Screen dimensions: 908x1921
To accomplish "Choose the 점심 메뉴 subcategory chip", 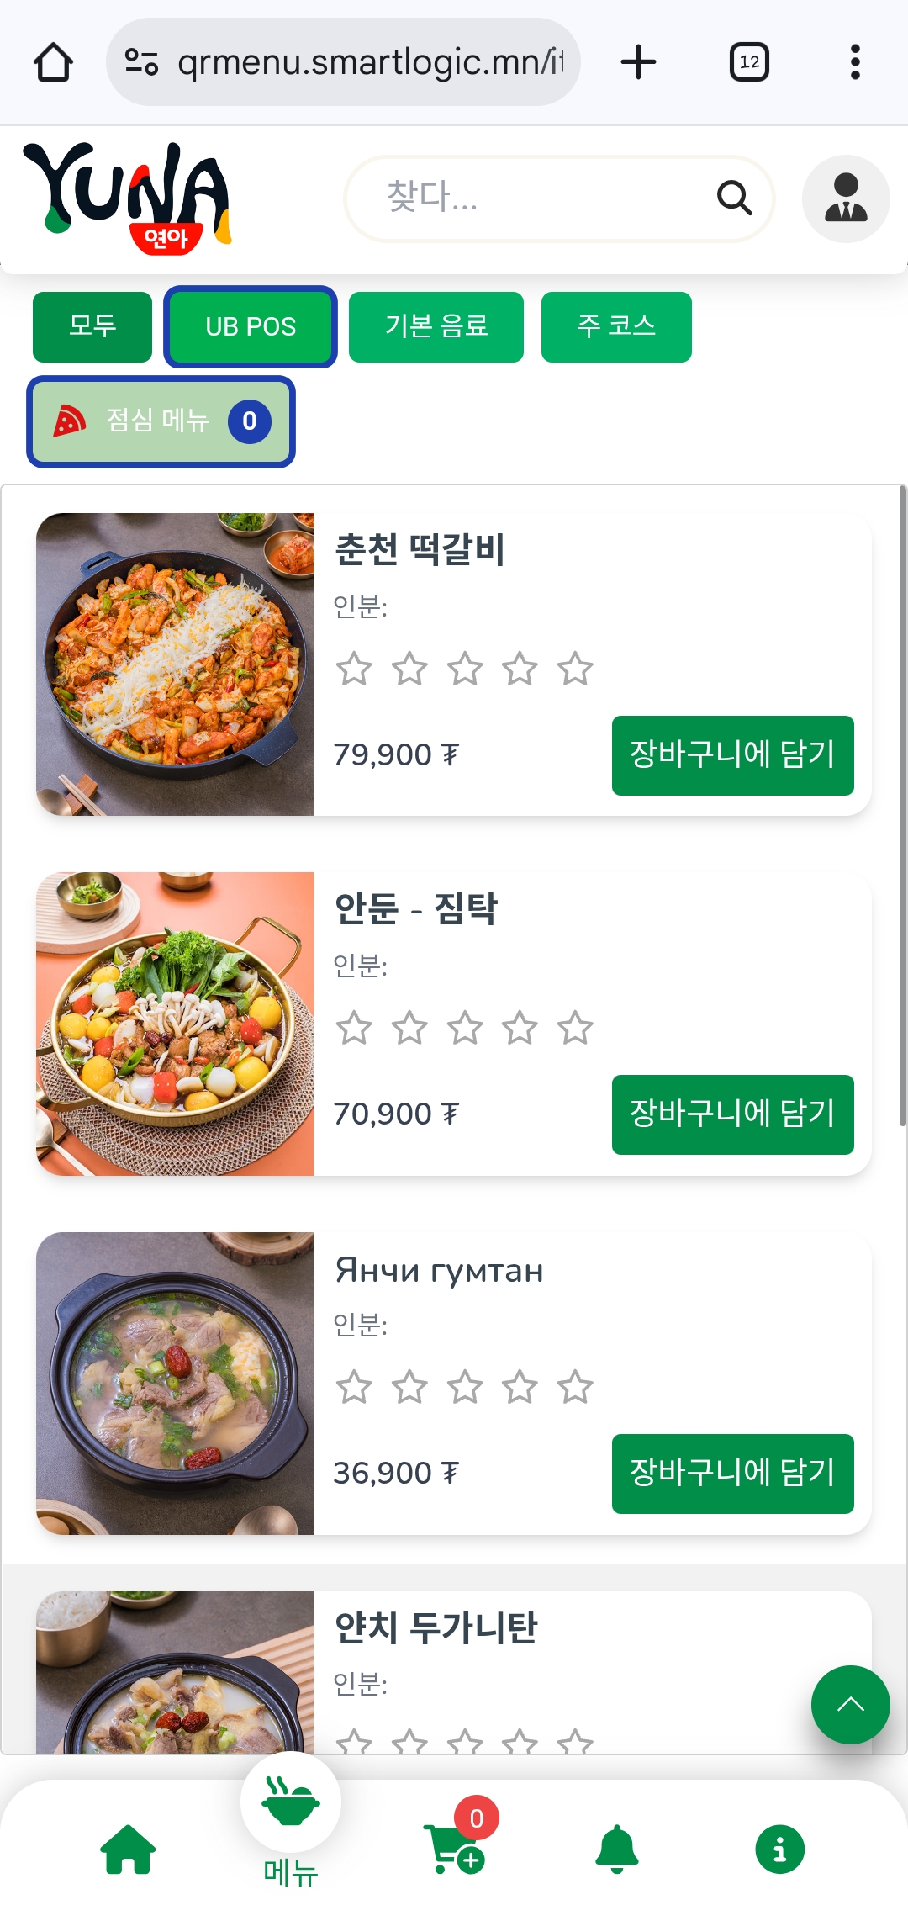I will pyautogui.click(x=161, y=421).
